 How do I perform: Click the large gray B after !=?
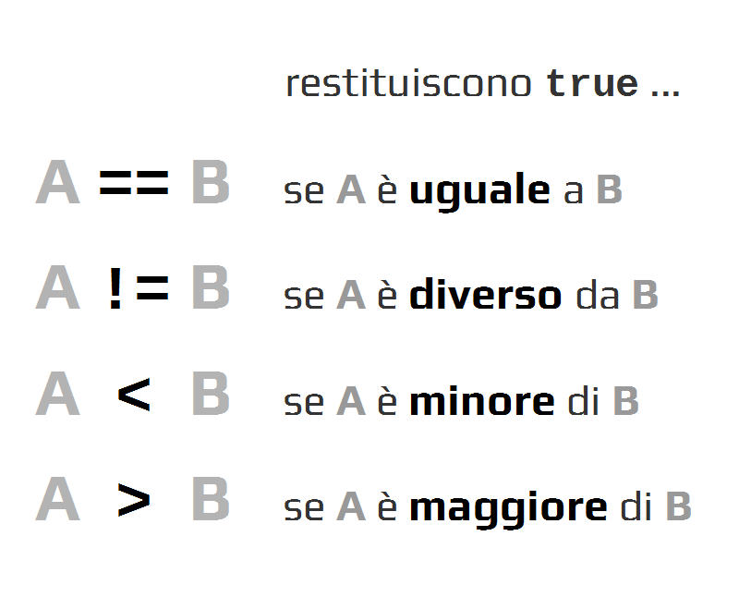[x=210, y=289]
